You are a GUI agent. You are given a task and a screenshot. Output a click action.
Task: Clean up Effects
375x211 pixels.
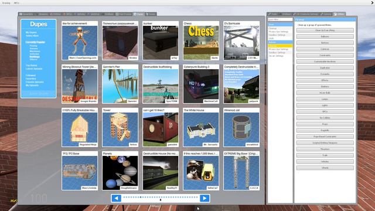click(325, 80)
